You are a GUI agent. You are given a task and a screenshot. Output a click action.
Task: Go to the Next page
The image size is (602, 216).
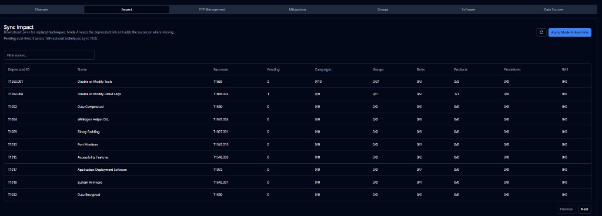[584, 209]
